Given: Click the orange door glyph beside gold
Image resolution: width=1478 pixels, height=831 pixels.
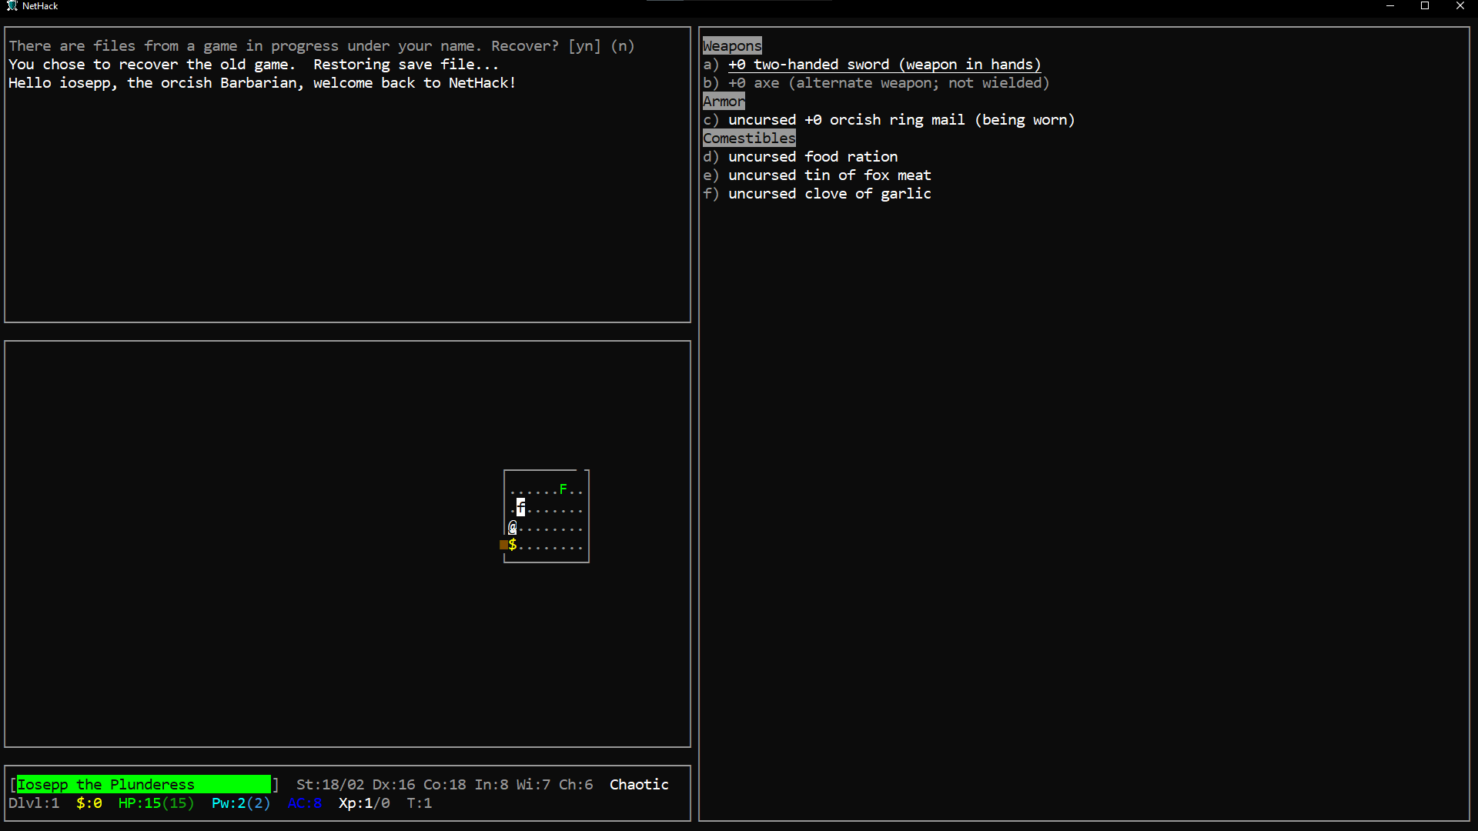Looking at the screenshot, I should click(504, 545).
